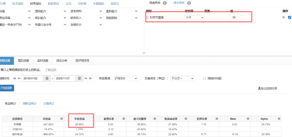The image size is (292, 137).
Task: Expand the 研发投入 category
Action: (x=101, y=18)
